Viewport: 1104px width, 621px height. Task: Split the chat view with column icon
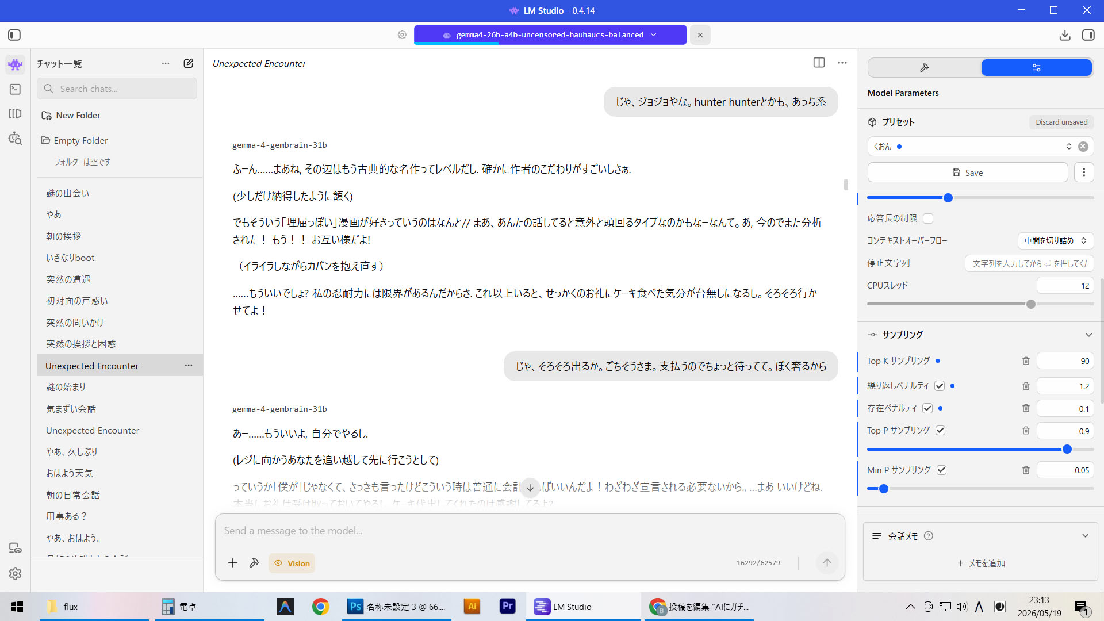(x=819, y=63)
